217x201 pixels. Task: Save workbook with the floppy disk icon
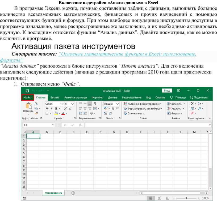[27, 91]
